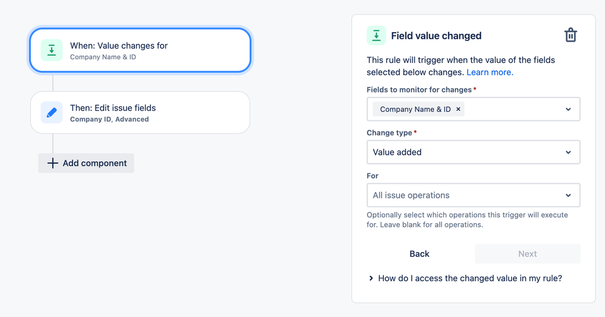The width and height of the screenshot is (605, 317).
Task: Select the When: Value changes for card
Action: pyautogui.click(x=140, y=50)
